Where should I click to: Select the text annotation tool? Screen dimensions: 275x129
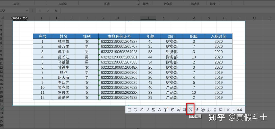(159, 110)
